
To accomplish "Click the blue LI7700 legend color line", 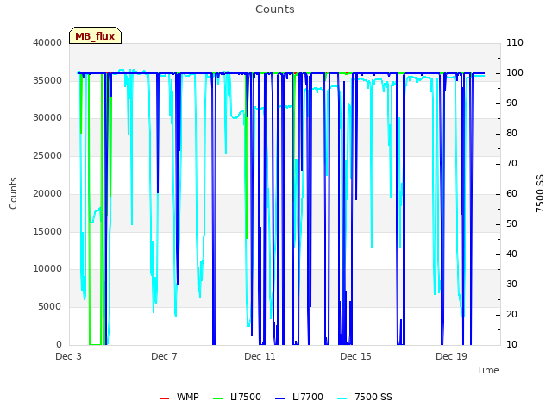I will (x=279, y=398).
